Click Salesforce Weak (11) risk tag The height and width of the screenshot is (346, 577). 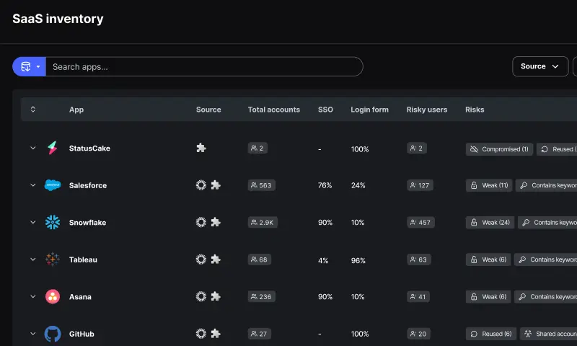click(x=489, y=185)
